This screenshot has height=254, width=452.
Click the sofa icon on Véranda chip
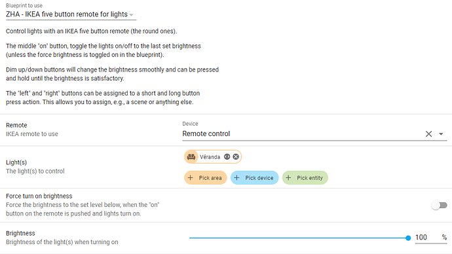pyautogui.click(x=191, y=157)
